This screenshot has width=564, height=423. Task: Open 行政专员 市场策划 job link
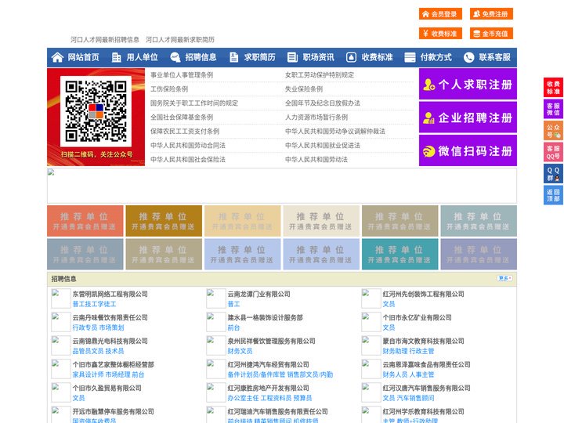tap(98, 327)
